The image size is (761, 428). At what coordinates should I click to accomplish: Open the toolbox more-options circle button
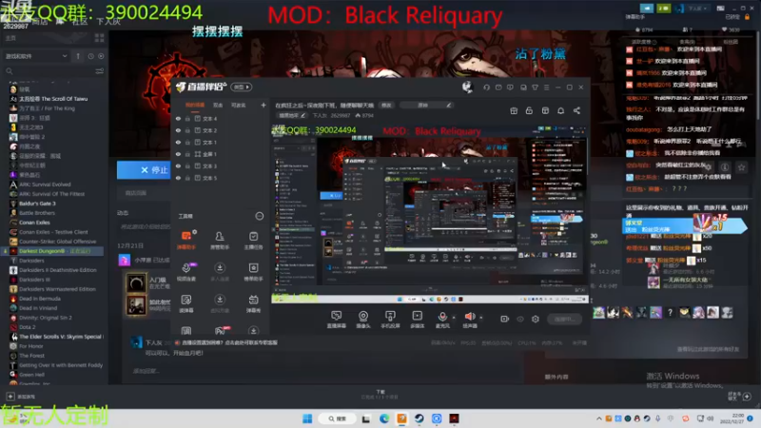260,216
